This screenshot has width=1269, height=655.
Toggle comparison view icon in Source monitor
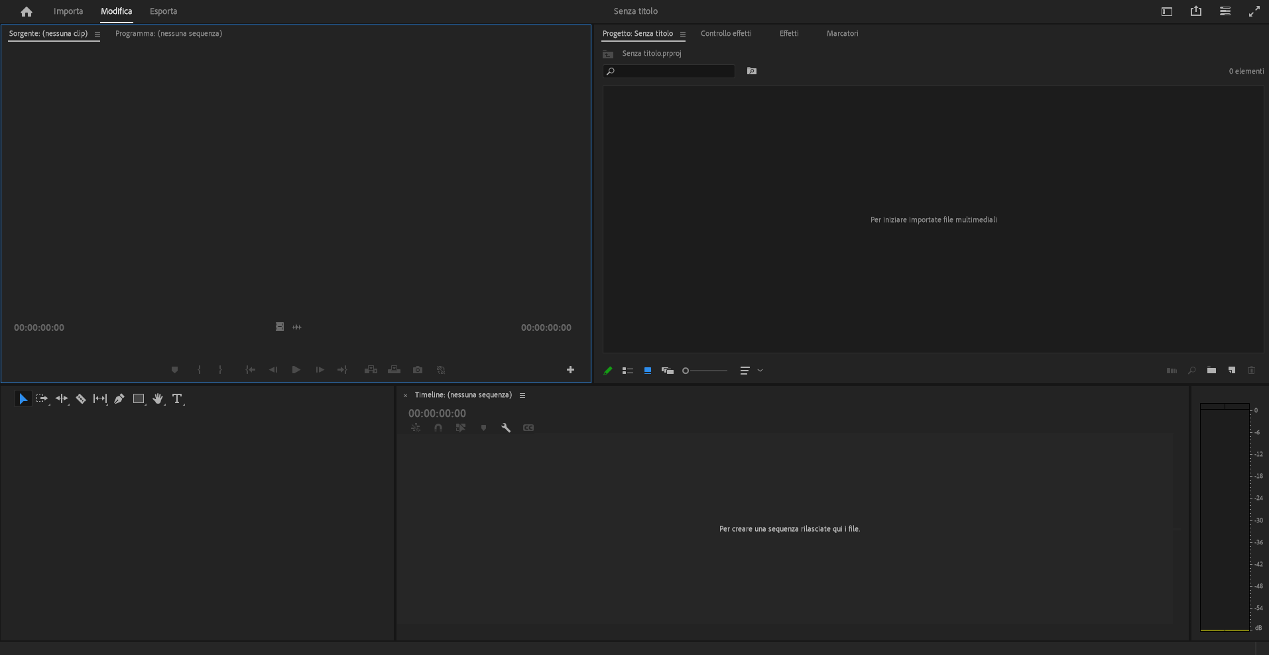pyautogui.click(x=441, y=370)
